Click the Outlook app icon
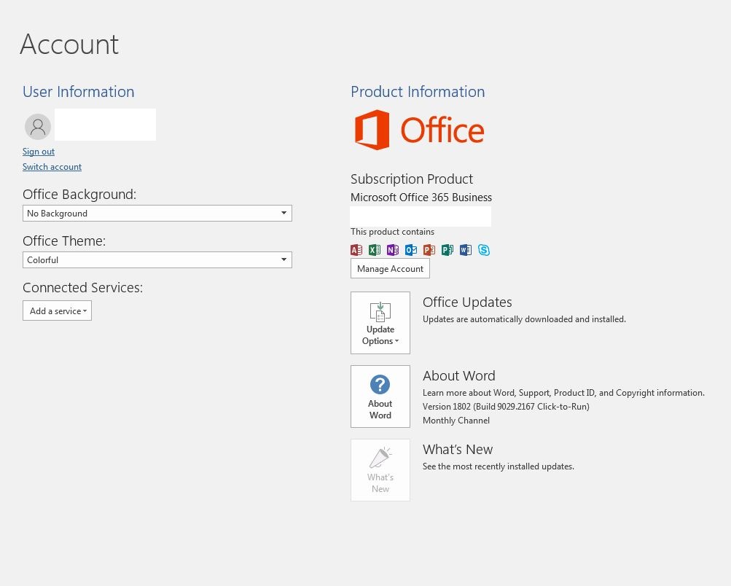 (411, 250)
